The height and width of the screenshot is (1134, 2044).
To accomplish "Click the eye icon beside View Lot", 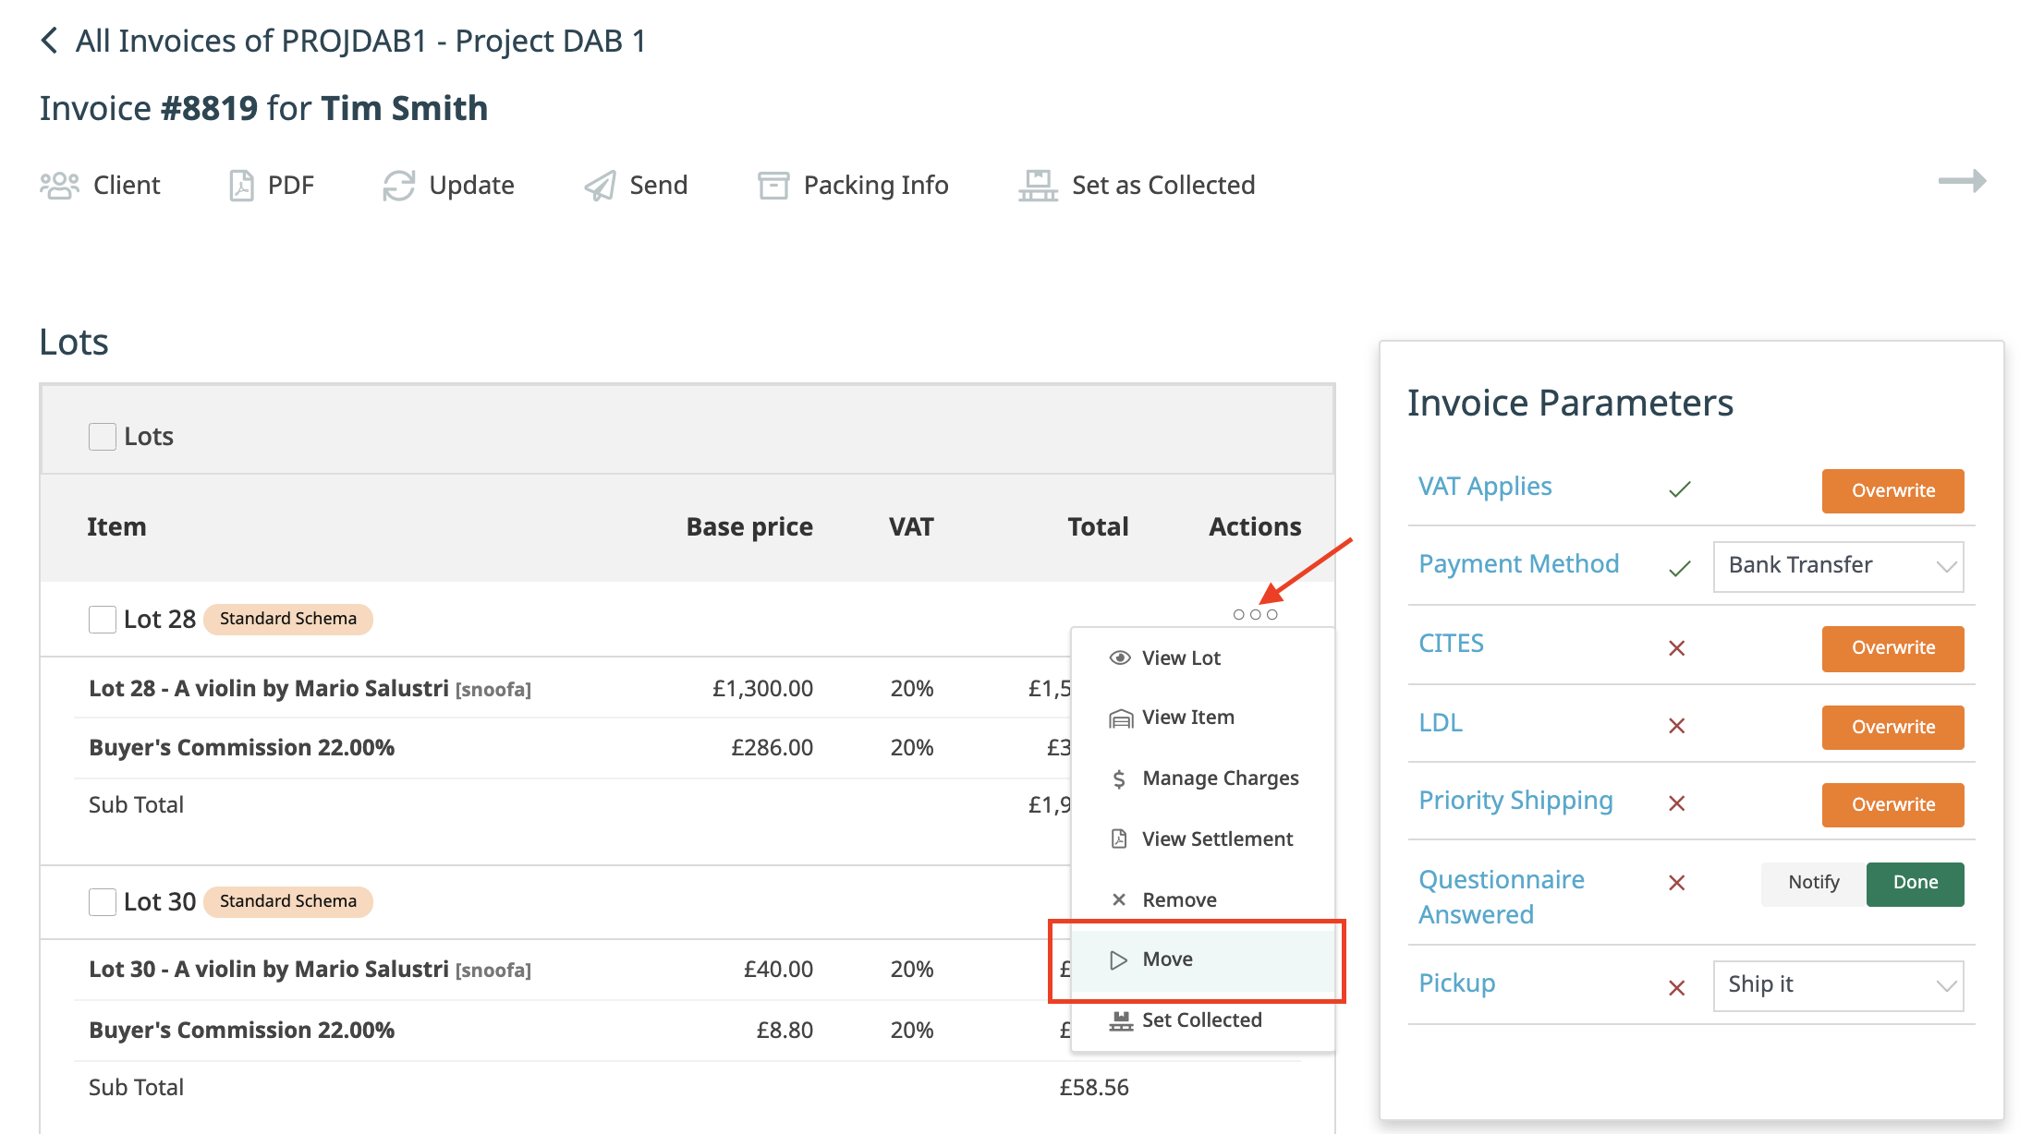I will point(1120,657).
